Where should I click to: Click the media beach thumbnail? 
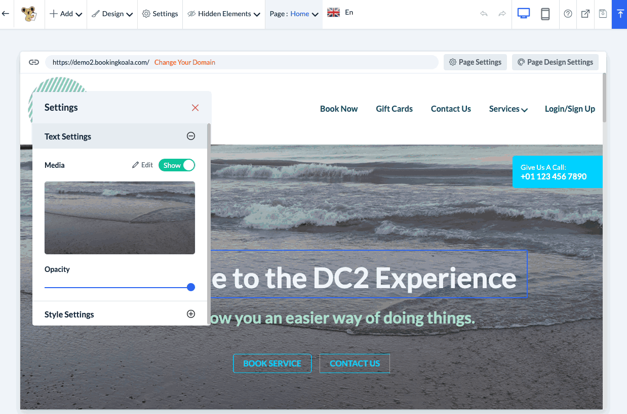(120, 217)
